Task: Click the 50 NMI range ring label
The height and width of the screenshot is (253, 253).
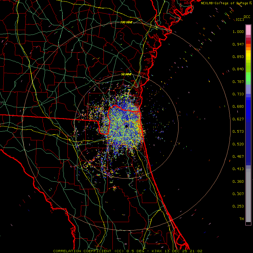Action: coord(126,74)
